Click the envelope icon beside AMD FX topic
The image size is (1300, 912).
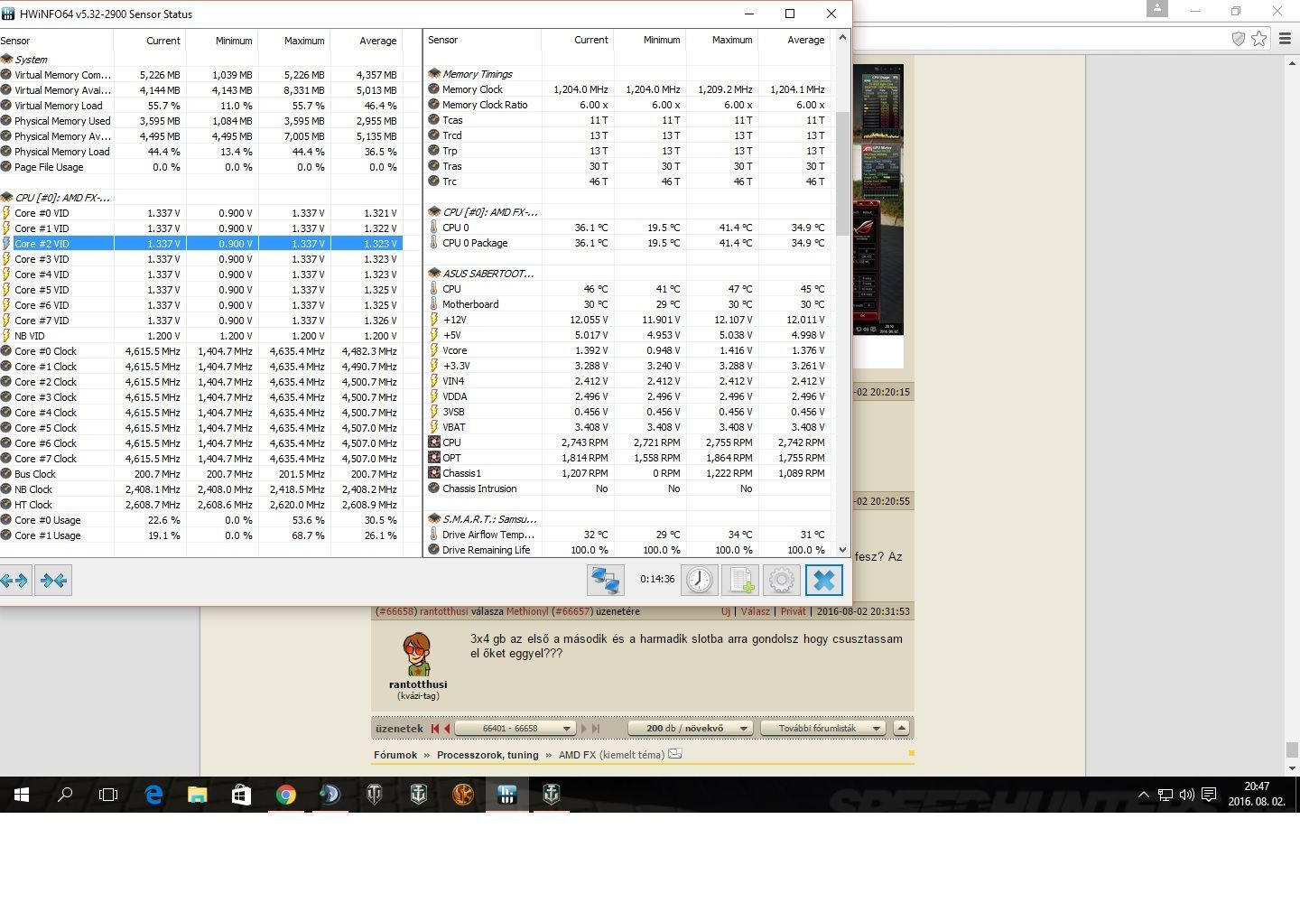674,754
